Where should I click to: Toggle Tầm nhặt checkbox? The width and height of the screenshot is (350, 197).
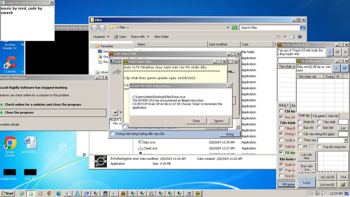point(319,122)
